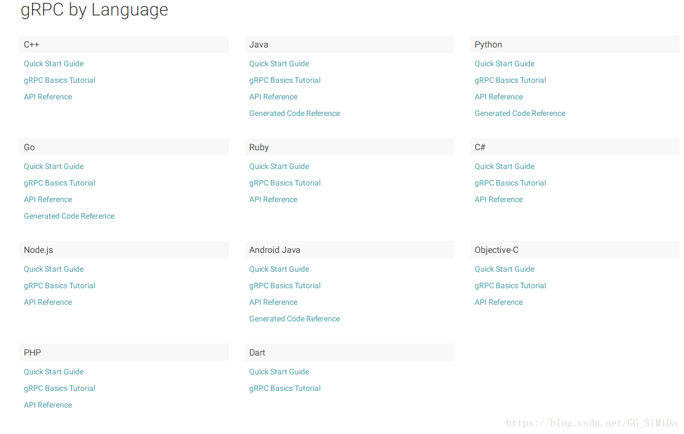Screen dimensions: 684x434
Task: Open C# gRPC Basics Tutorial
Action: (x=511, y=183)
